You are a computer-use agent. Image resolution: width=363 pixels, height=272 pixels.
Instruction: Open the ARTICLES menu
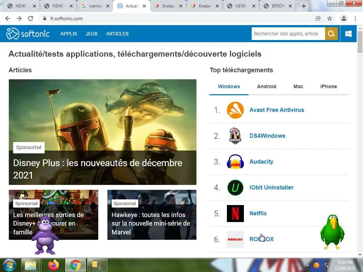coord(117,34)
